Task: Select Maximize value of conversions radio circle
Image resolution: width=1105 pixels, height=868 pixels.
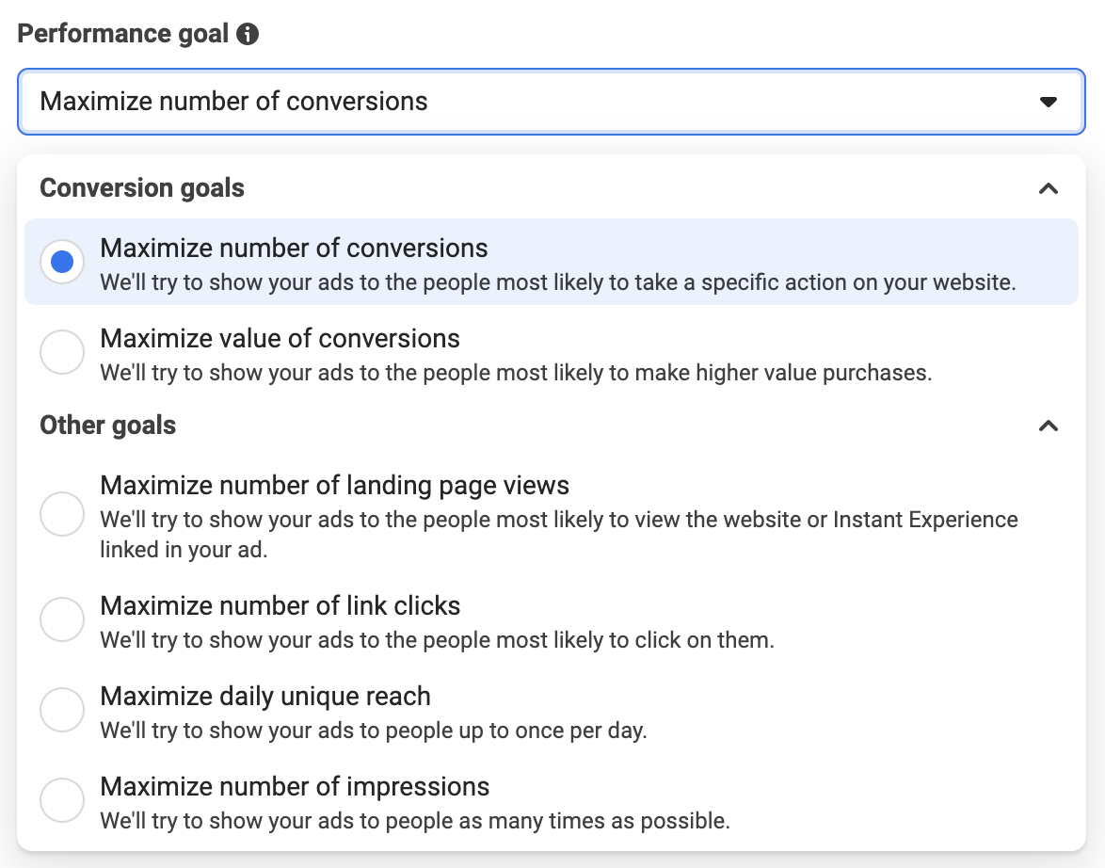Action: click(x=62, y=352)
